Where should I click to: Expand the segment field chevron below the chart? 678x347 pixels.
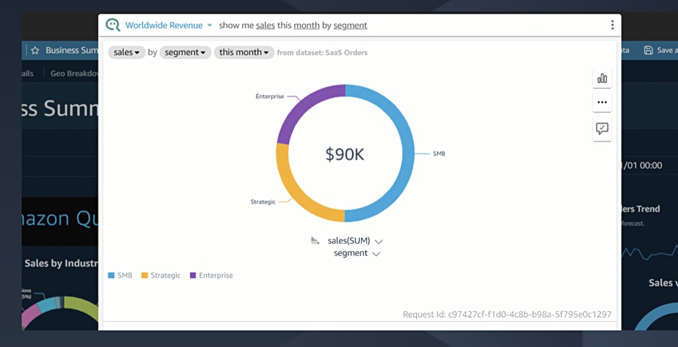coord(376,254)
